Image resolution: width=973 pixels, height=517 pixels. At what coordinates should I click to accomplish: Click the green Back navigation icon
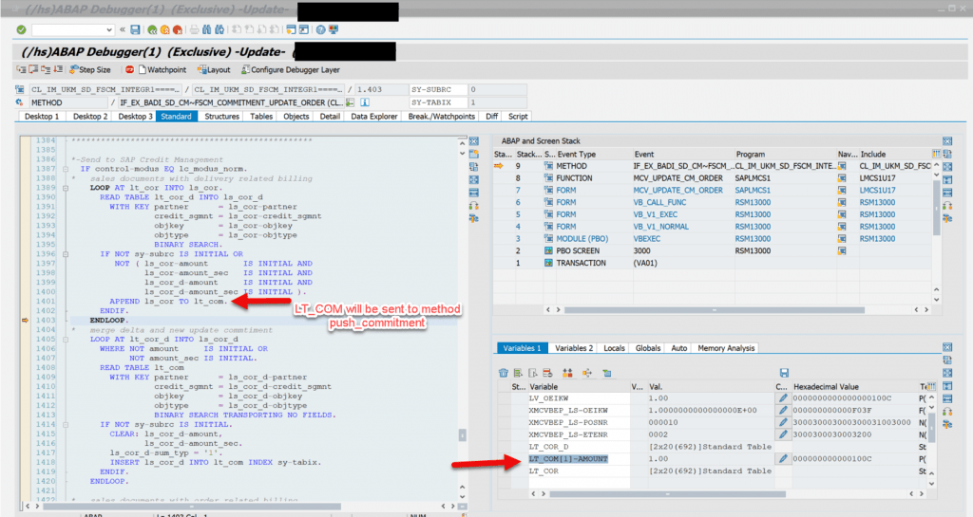pos(152,29)
